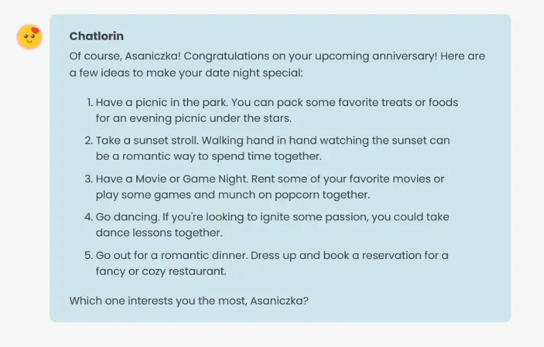Click the list number "2." marker
The width and height of the screenshot is (544, 347).
[x=89, y=140]
